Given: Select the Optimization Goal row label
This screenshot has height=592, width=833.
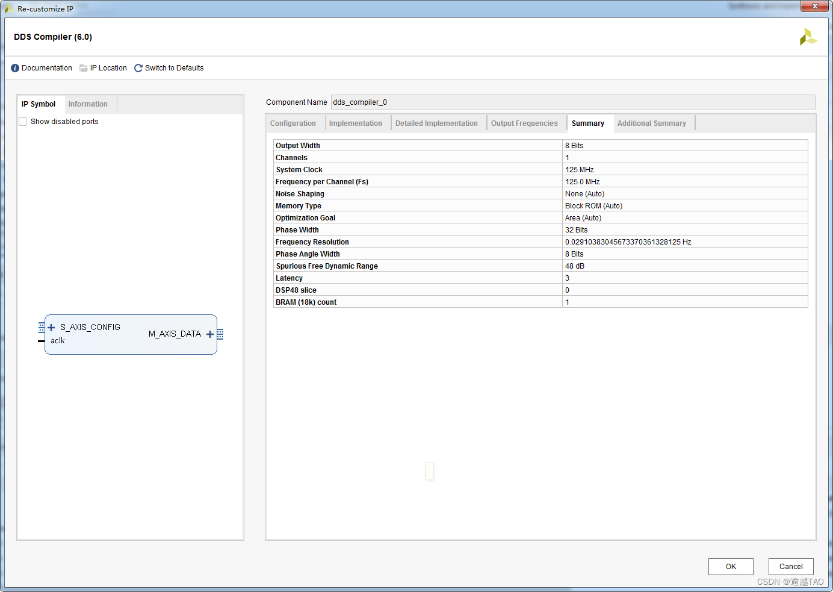Looking at the screenshot, I should pyautogui.click(x=306, y=218).
